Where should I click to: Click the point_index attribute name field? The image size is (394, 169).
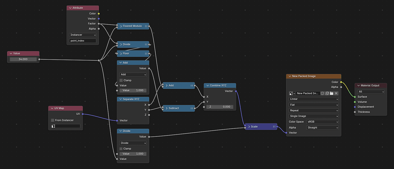pyautogui.click(x=83, y=41)
